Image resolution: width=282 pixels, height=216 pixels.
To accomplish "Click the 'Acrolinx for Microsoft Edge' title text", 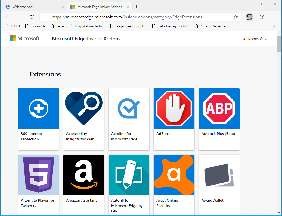I will click(x=124, y=136).
